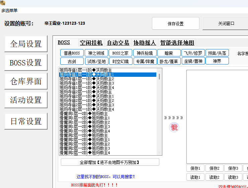Screen dimensions: 248x188
Task: Select 骨魔洞1层一2阶◆祖玛教主 row
Action: (x=108, y=114)
